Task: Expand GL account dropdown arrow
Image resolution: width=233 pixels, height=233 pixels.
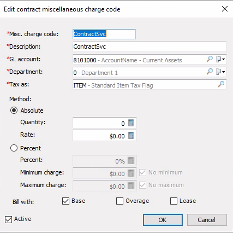Action: coord(223,59)
